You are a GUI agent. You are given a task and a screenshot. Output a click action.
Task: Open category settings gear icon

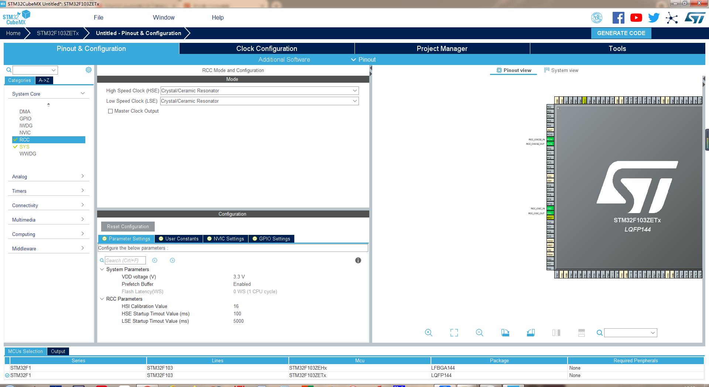(89, 70)
